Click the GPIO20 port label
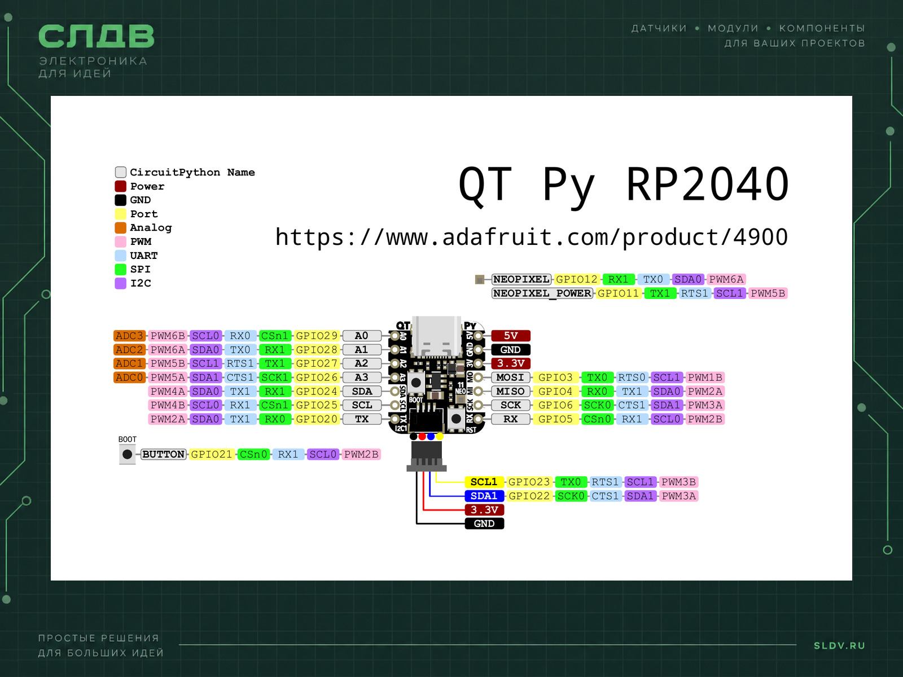903x677 pixels. tap(317, 419)
